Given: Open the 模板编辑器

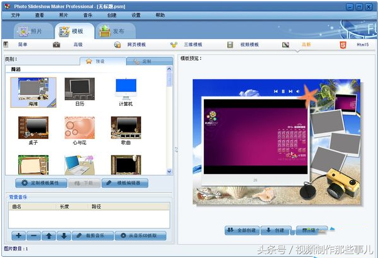Looking at the screenshot, I should click(125, 183).
